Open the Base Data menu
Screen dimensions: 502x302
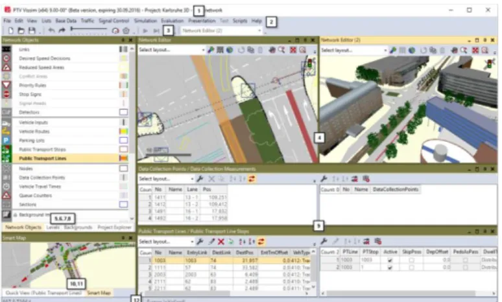[66, 21]
